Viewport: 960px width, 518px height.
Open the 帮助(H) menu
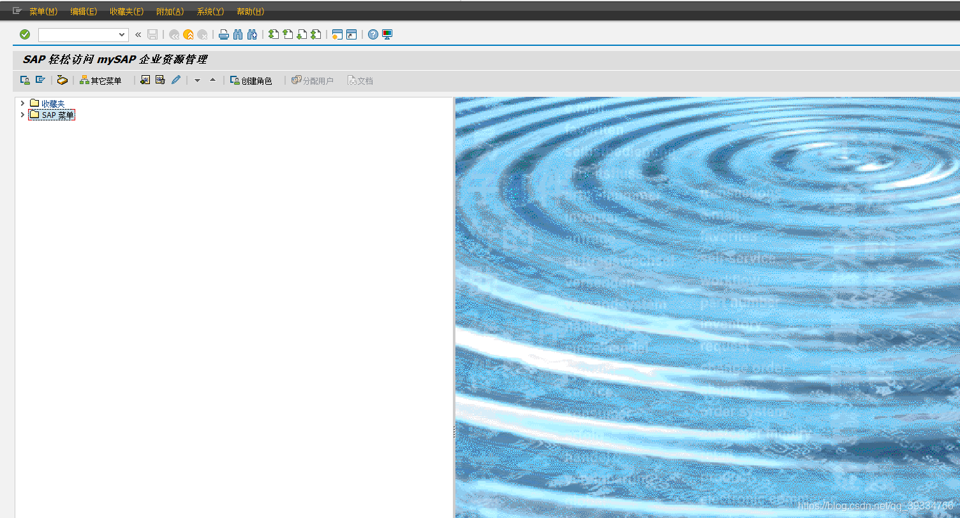[x=250, y=11]
